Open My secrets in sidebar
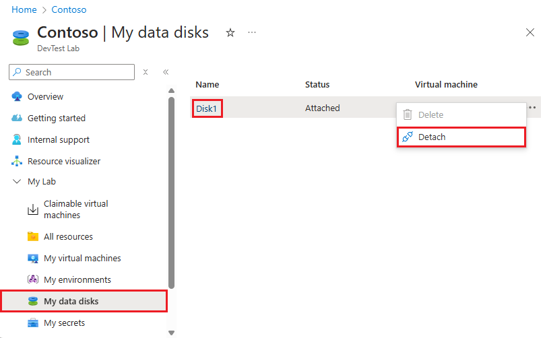545x338 pixels. [x=64, y=323]
